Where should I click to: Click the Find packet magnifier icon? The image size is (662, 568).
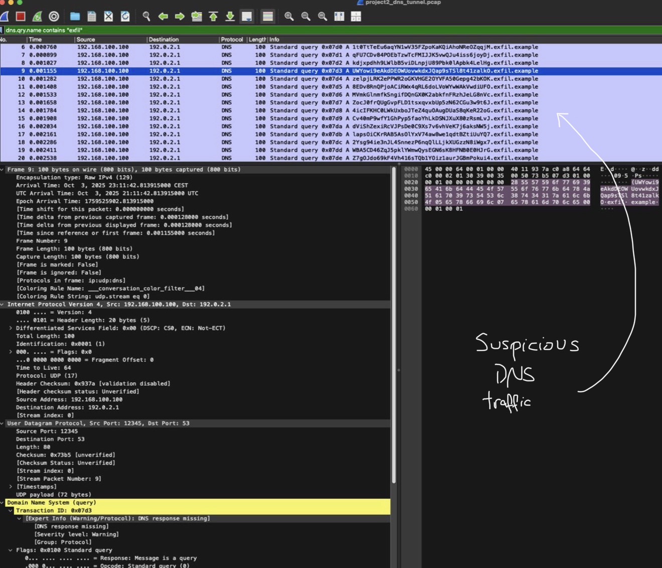click(146, 17)
